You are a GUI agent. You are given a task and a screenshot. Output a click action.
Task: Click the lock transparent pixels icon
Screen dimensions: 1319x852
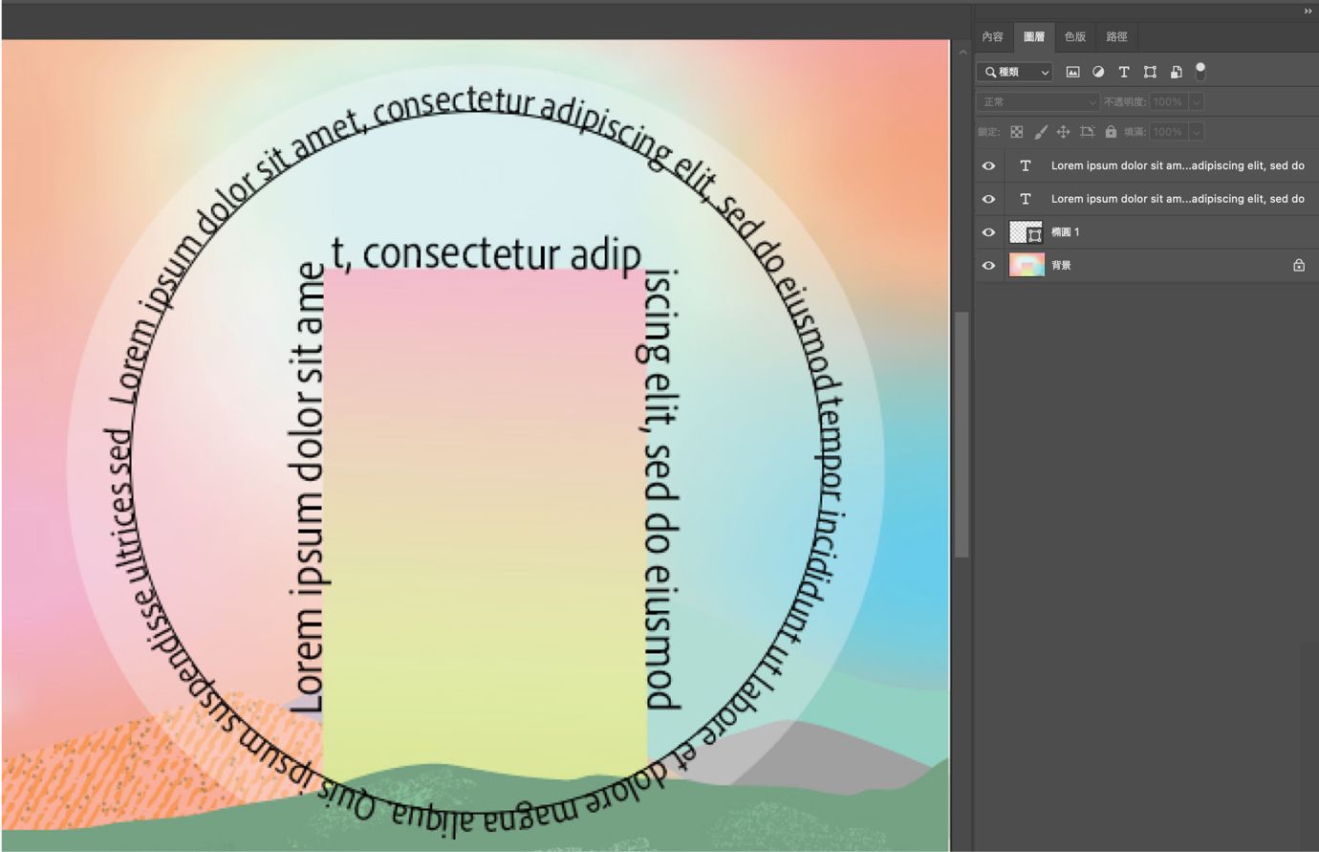point(1017,132)
